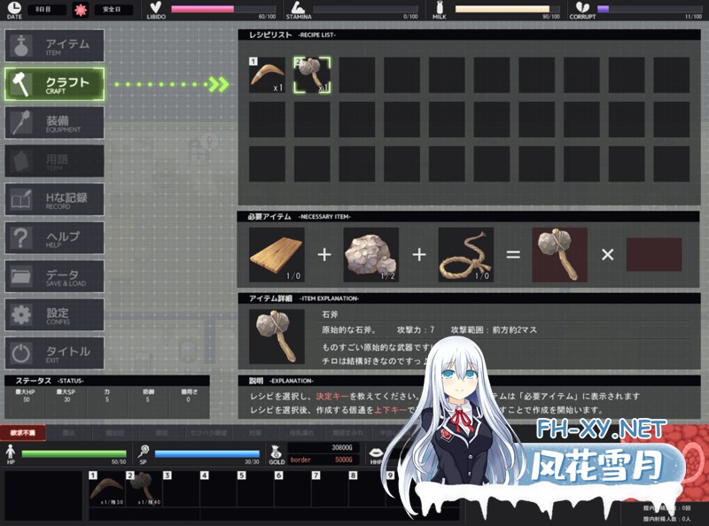Click the gear icon on 設定 button

(21, 314)
